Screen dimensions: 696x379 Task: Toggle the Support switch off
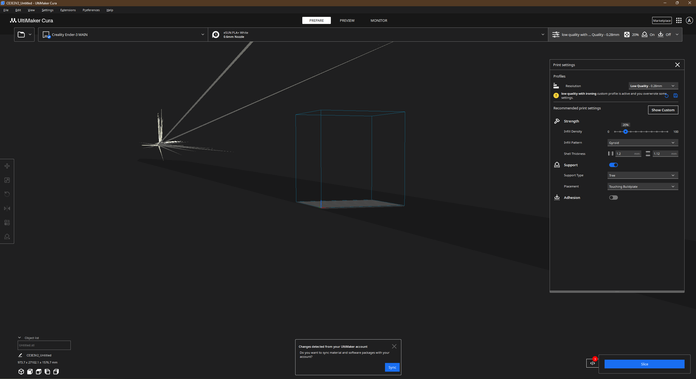(x=613, y=165)
